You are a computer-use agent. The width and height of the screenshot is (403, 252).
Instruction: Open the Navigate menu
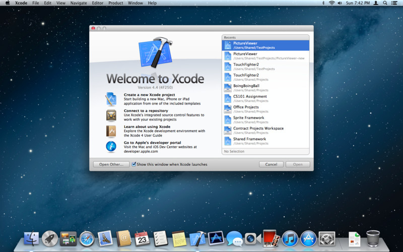[x=79, y=3]
